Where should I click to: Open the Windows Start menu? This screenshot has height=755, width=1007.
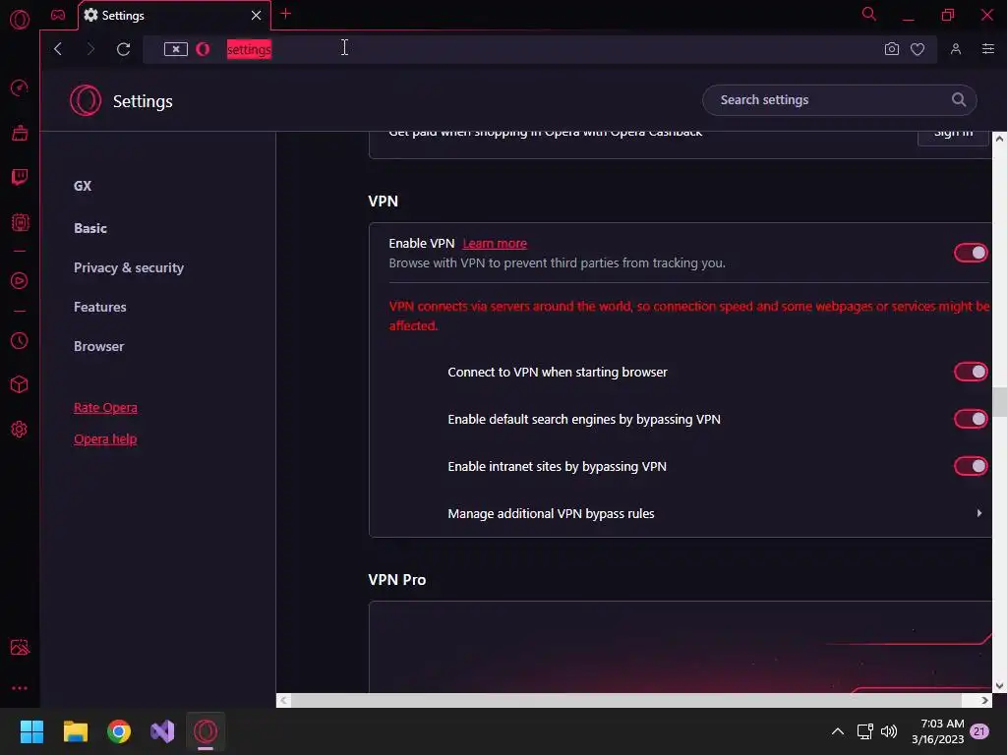[31, 731]
